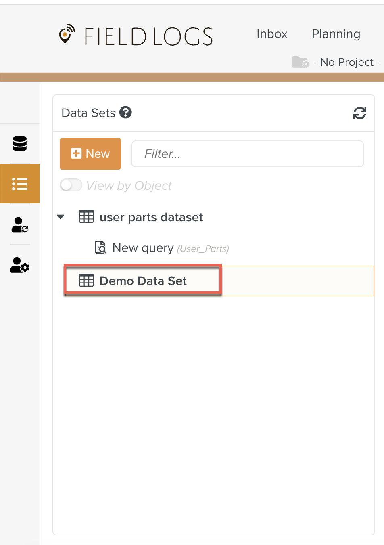Click the Demo Data Set table icon
The image size is (384, 545).
(86, 281)
